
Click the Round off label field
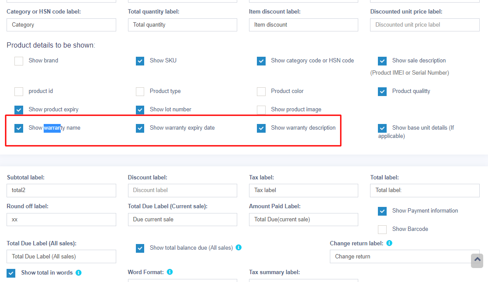click(61, 220)
